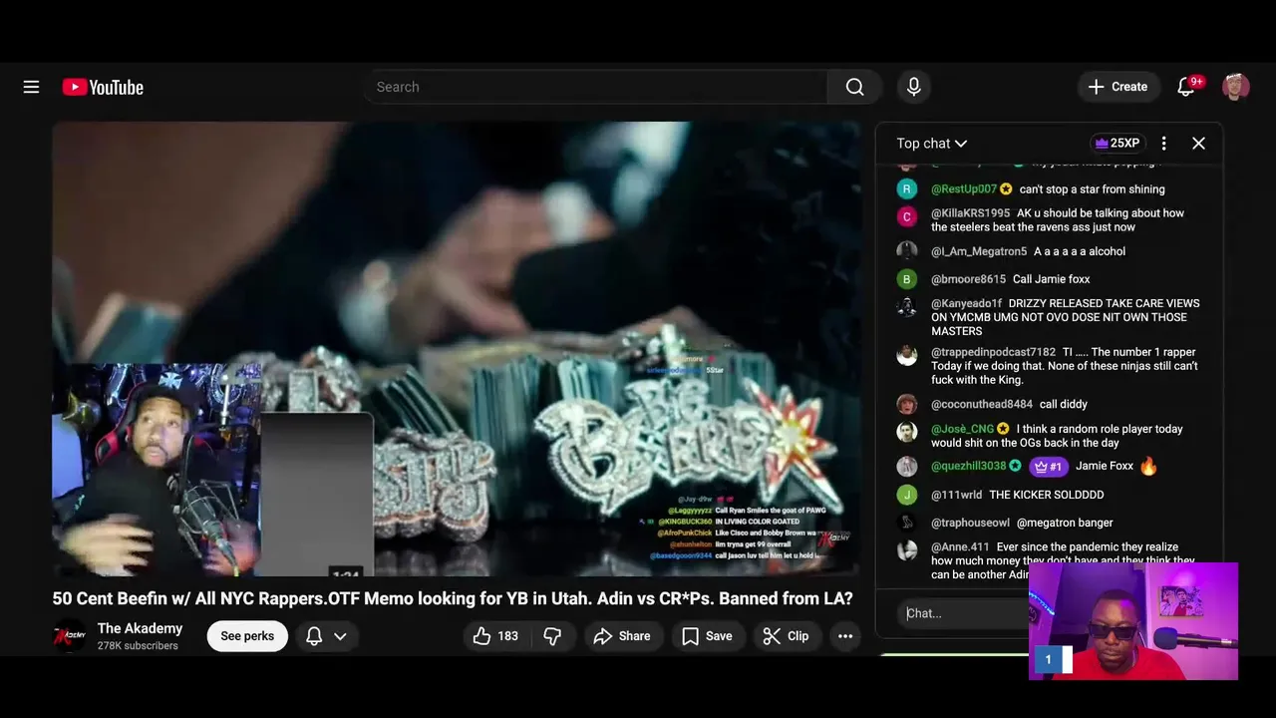Click the video title text
Image resolution: width=1276 pixels, height=718 pixels.
453,599
